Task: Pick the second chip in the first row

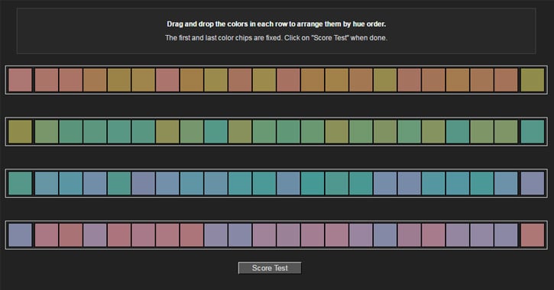Action: point(47,80)
